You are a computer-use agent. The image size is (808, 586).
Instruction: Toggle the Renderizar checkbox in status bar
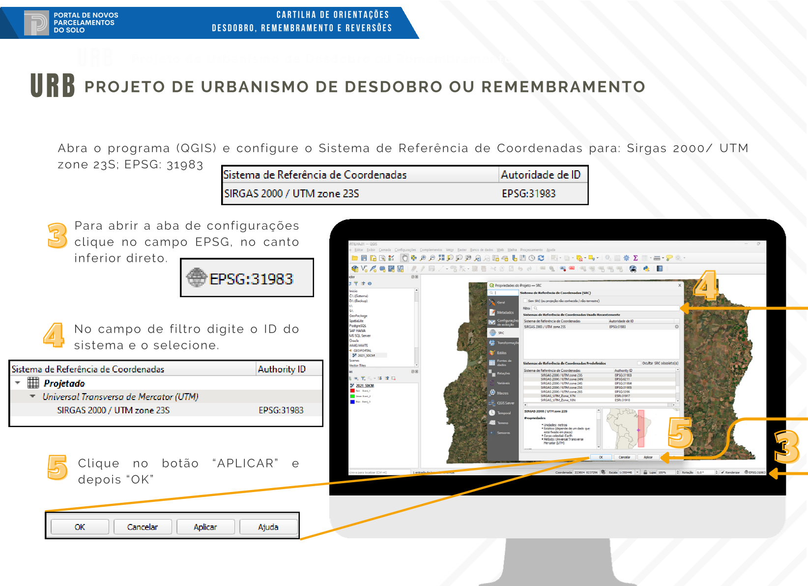pyautogui.click(x=722, y=472)
